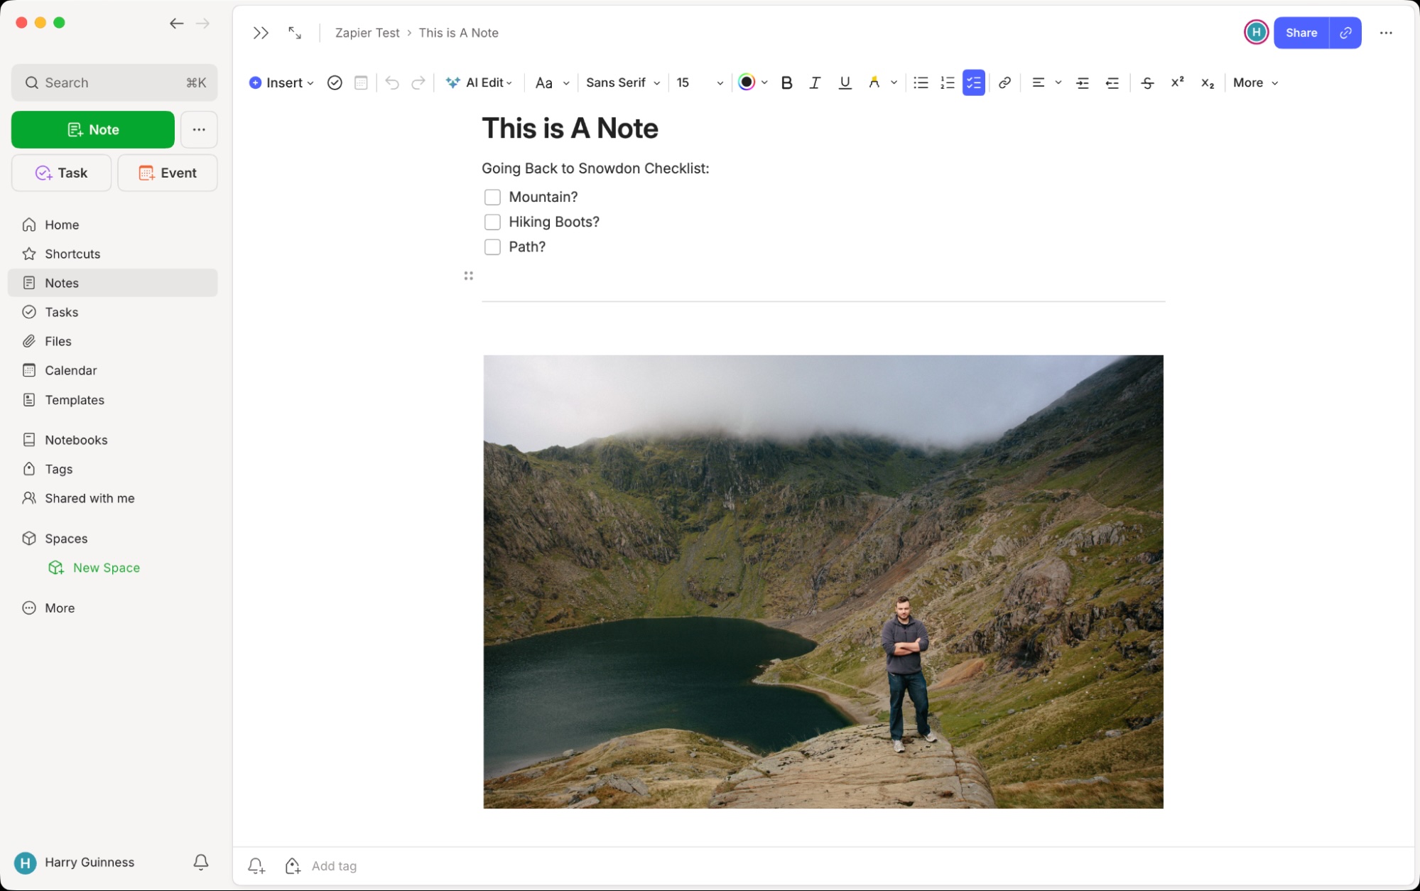Apply strikethrough formatting

pos(1147,82)
